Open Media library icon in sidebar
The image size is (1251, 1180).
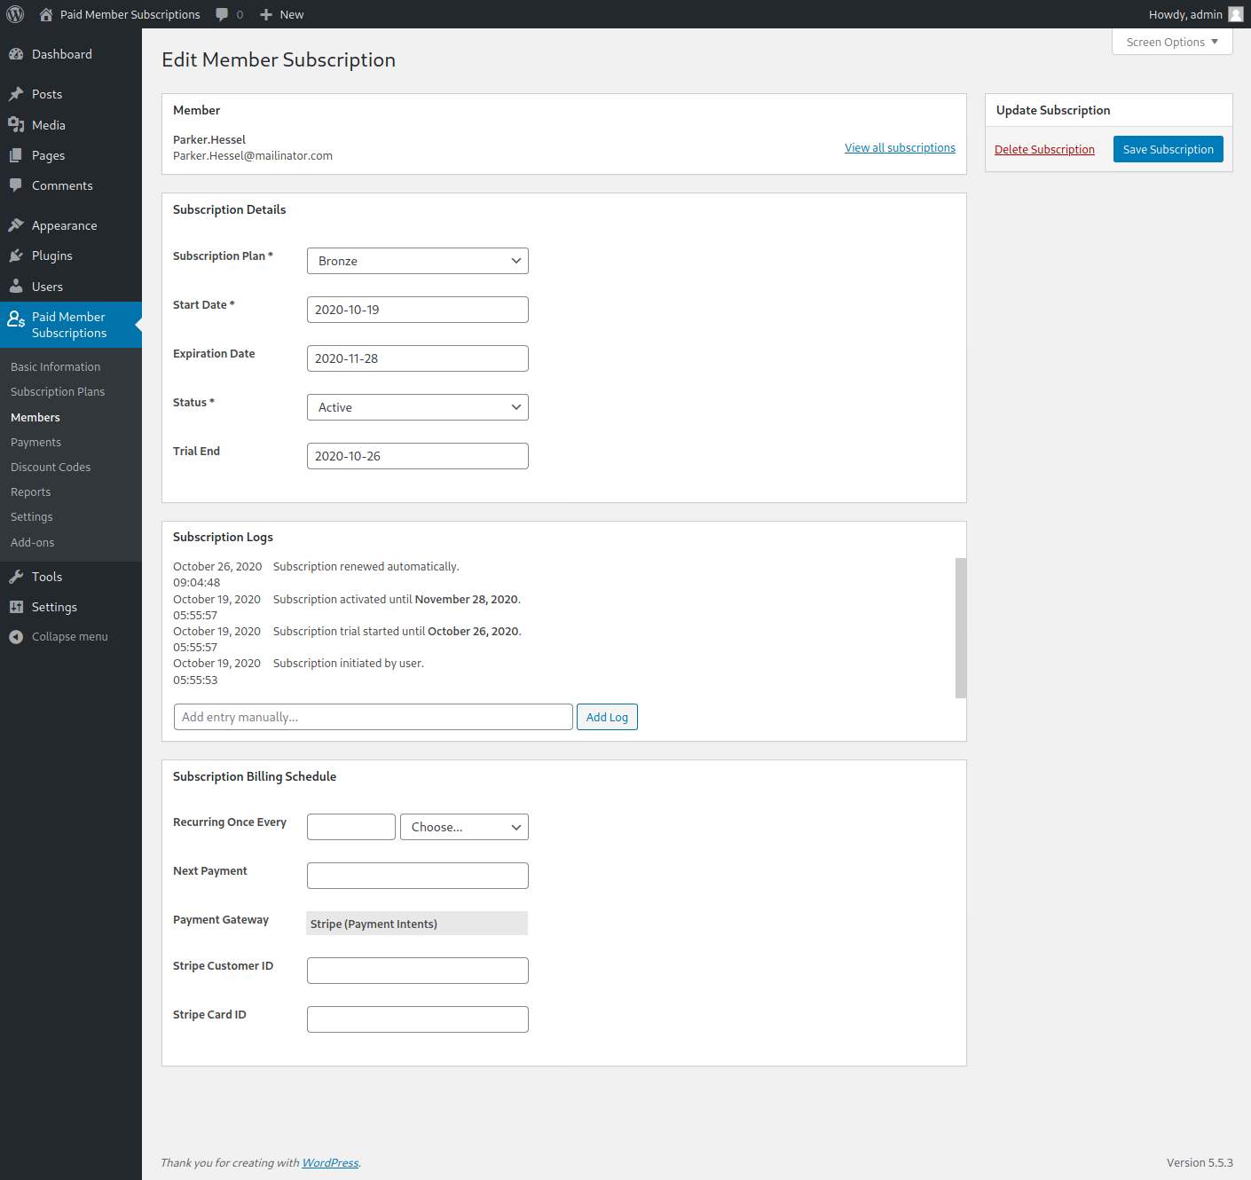point(16,125)
